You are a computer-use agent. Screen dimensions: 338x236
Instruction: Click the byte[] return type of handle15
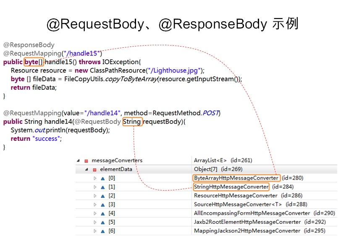[x=34, y=62]
